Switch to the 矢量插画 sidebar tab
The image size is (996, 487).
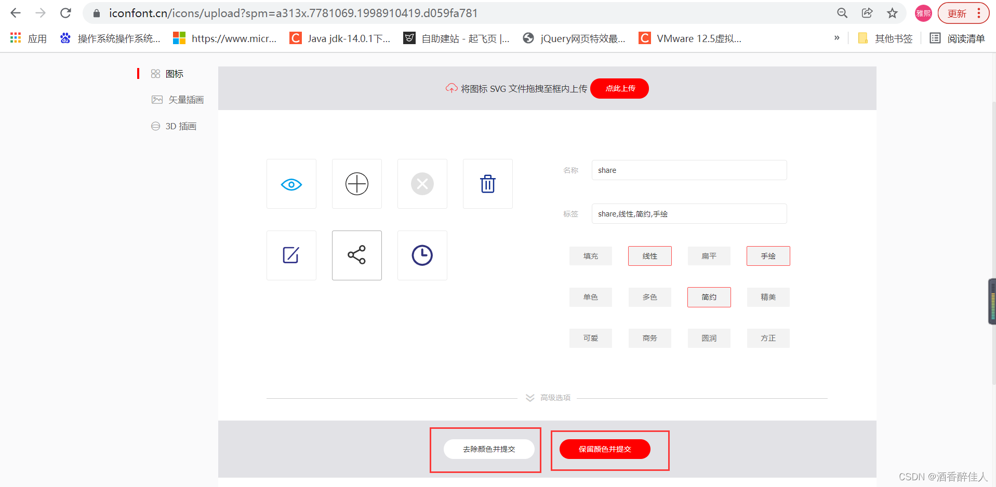pyautogui.click(x=178, y=100)
